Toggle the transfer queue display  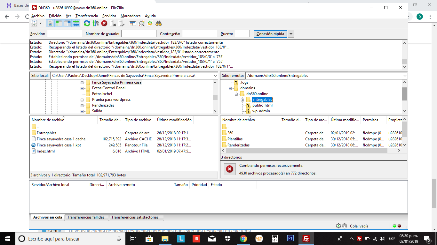point(76,23)
